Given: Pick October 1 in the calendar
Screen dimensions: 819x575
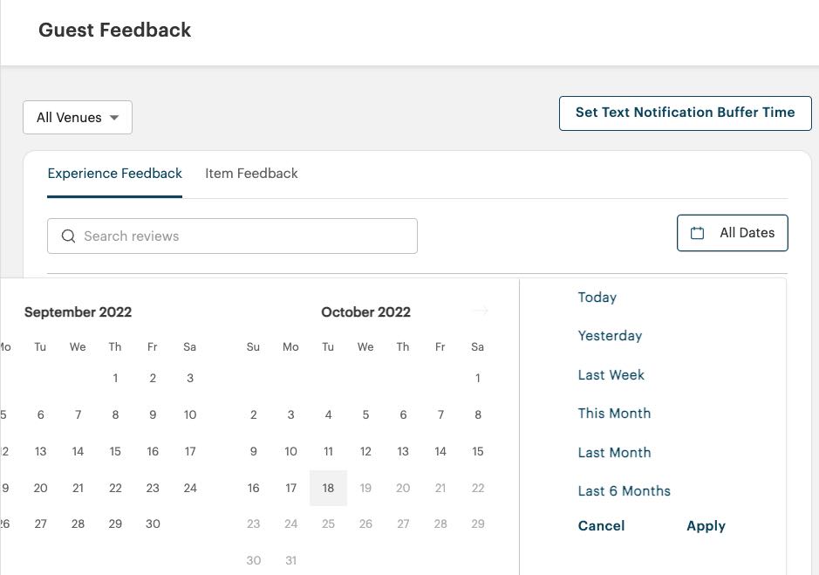Looking at the screenshot, I should (478, 379).
